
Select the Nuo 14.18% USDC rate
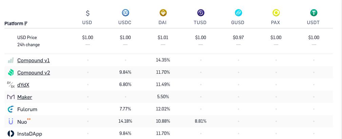126,121
